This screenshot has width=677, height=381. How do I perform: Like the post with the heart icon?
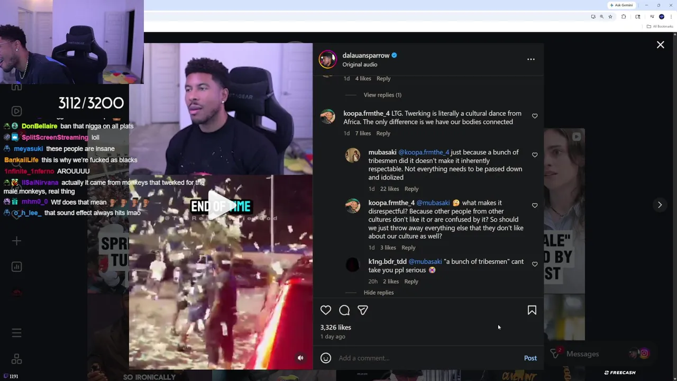[x=326, y=311]
